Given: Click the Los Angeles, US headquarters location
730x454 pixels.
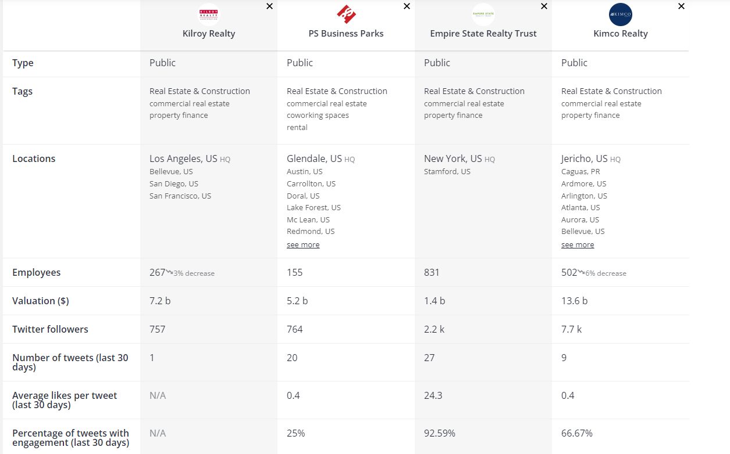Looking at the screenshot, I should 183,158.
